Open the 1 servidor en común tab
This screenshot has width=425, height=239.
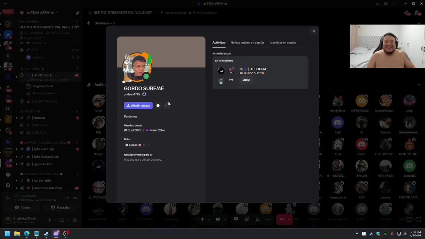click(x=283, y=42)
